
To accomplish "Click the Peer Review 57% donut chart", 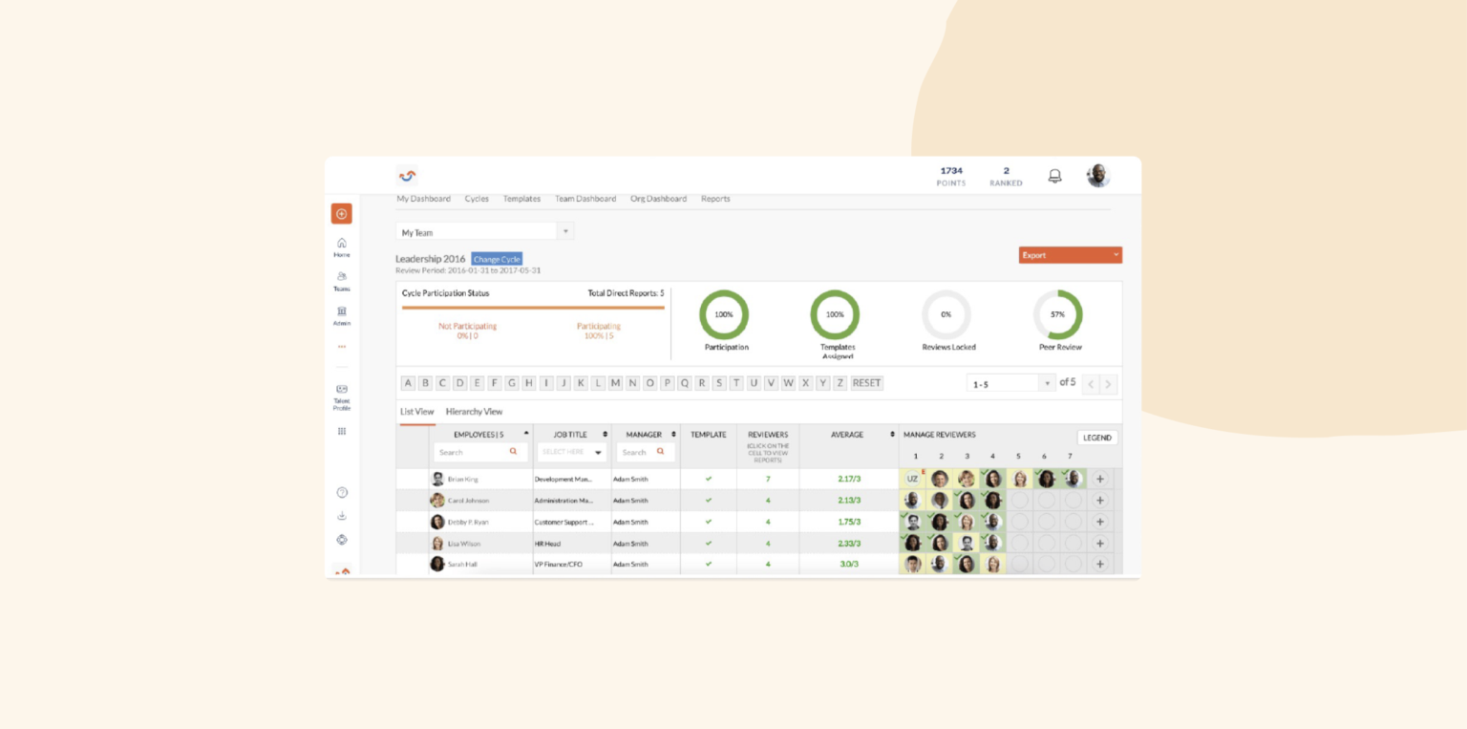I will (1057, 314).
